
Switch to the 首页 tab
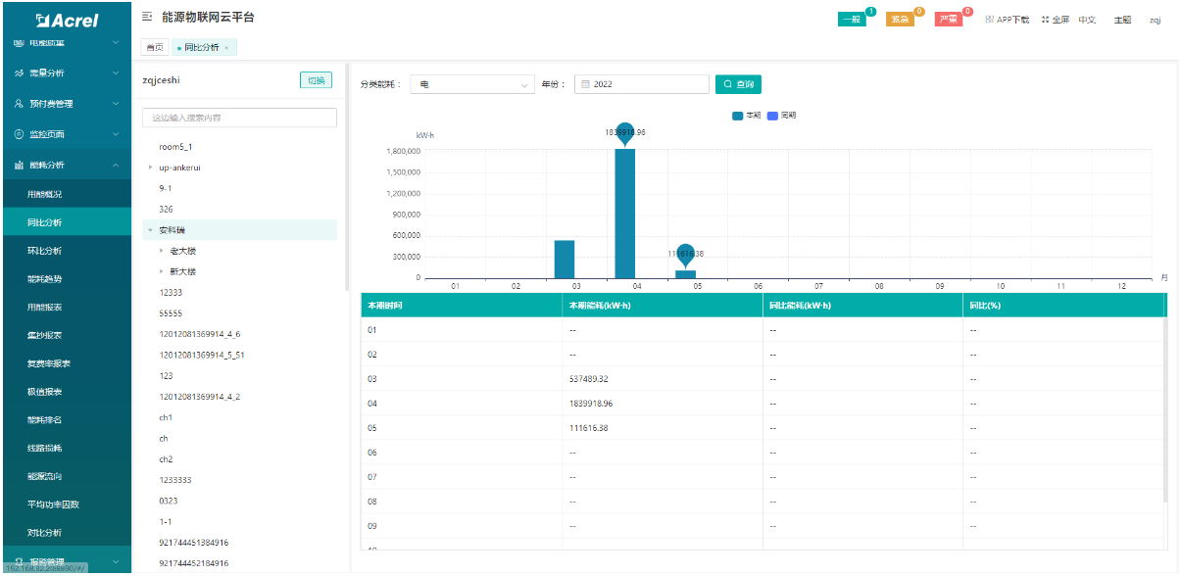154,48
